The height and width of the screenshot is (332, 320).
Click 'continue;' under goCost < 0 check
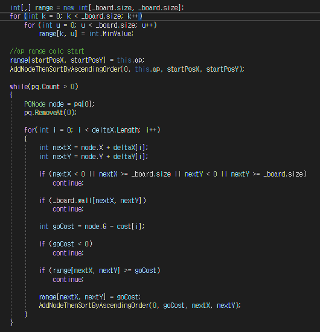point(68,253)
